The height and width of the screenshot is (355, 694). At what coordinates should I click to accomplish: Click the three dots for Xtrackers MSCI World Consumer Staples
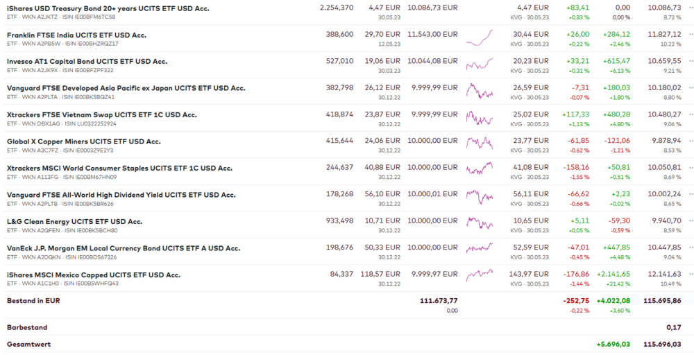pyautogui.click(x=691, y=168)
